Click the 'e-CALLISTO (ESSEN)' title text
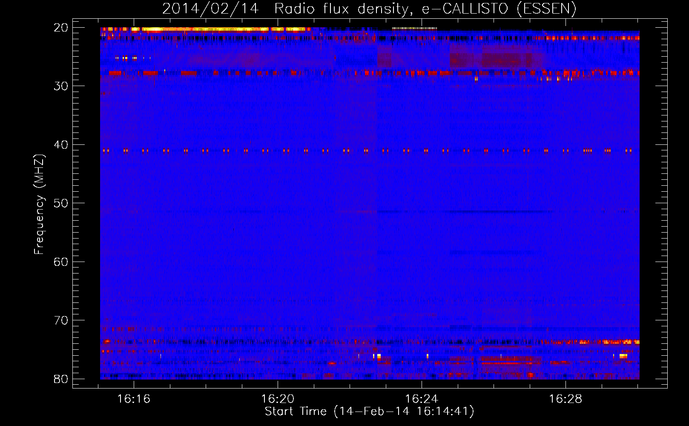The width and height of the screenshot is (689, 426). click(499, 9)
